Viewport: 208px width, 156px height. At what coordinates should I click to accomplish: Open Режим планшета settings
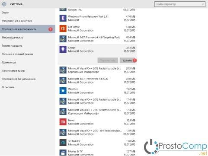coord(28,46)
